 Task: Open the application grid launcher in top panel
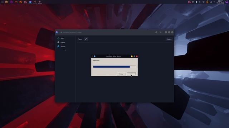coord(2,2)
